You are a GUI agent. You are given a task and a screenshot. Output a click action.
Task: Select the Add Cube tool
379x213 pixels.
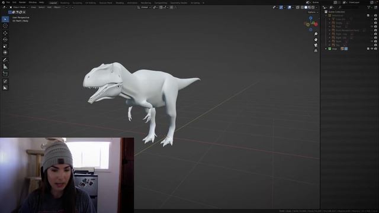click(x=5, y=74)
